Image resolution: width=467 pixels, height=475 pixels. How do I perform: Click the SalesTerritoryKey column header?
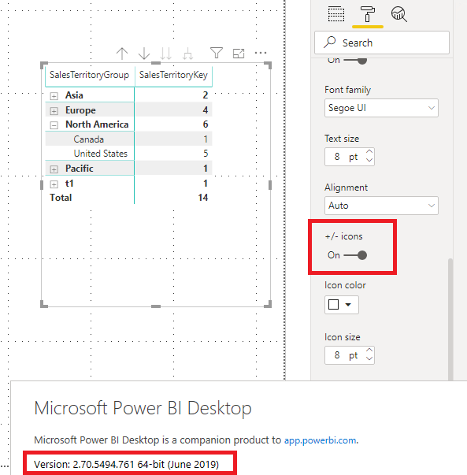pyautogui.click(x=173, y=75)
